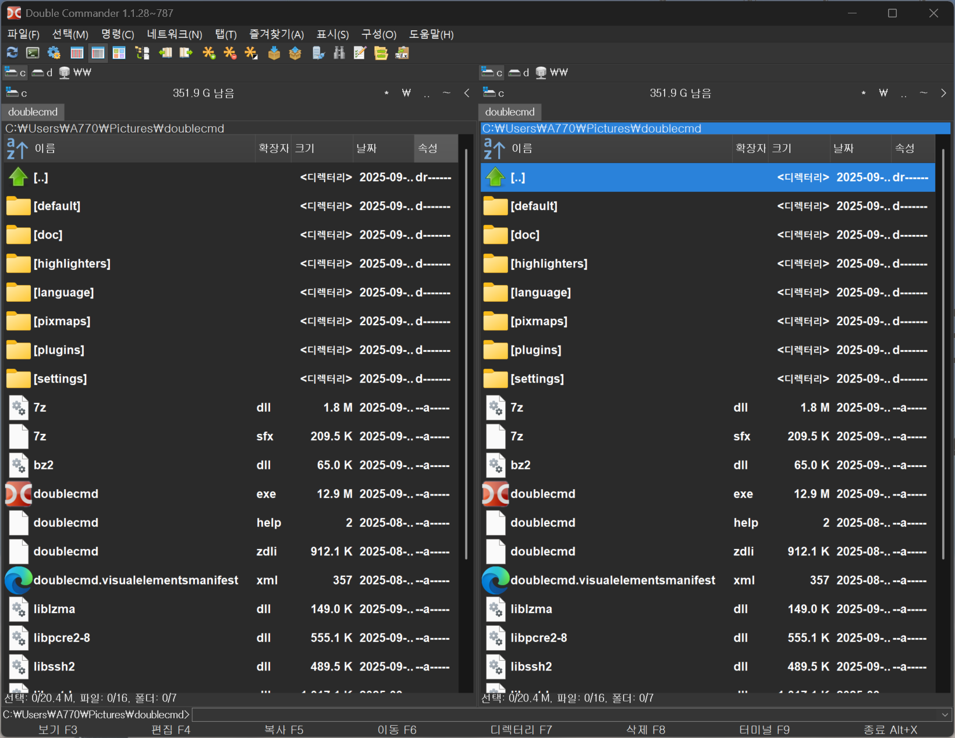Toggle flat view with the tree-files icon
This screenshot has width=955, height=738.
pos(143,53)
